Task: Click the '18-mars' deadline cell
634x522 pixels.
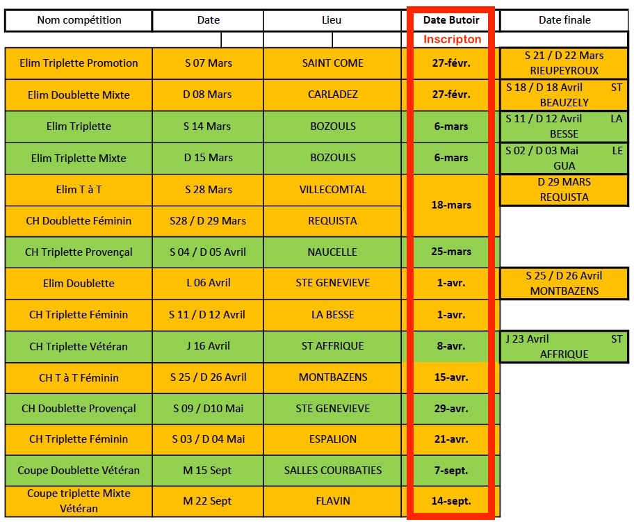Action: click(x=451, y=205)
